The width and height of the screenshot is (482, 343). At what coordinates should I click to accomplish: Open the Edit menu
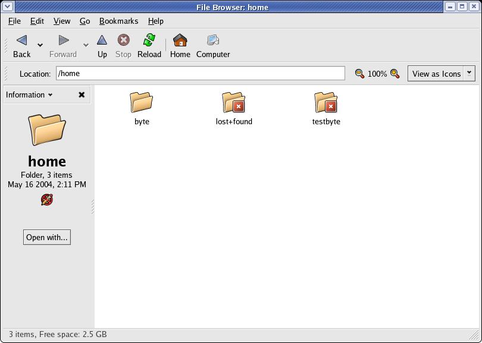coord(37,21)
